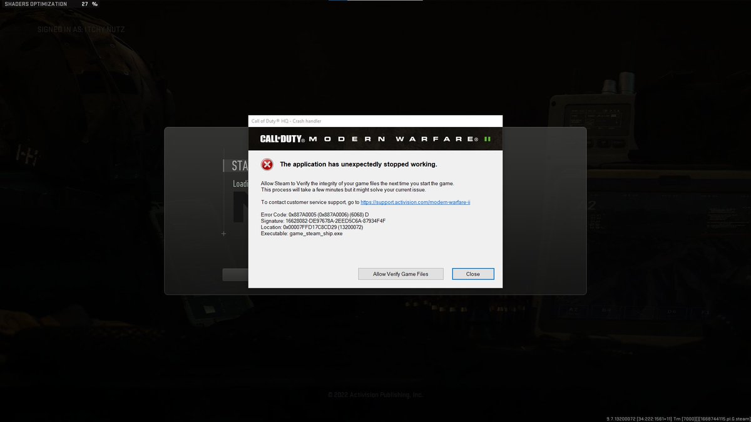Click the crash handler title bar text

click(x=286, y=121)
